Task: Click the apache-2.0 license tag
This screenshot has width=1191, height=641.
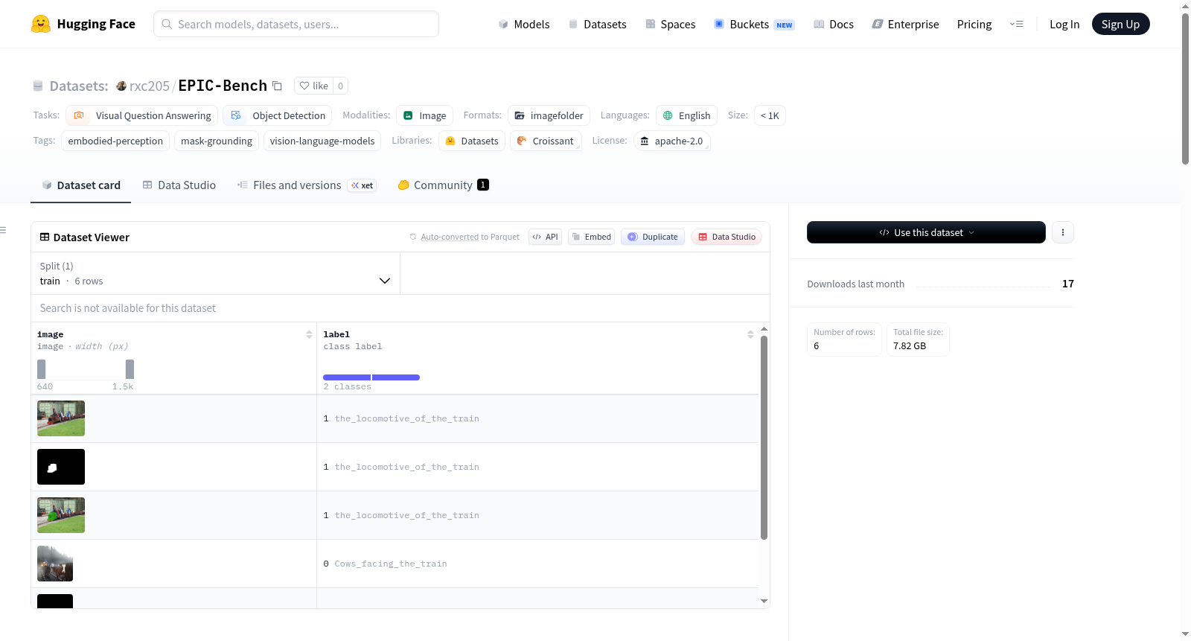Action: pyautogui.click(x=671, y=141)
